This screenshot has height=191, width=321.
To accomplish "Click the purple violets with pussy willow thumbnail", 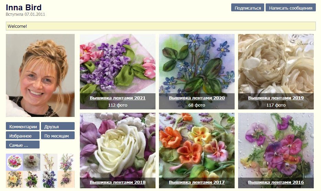I will 49,179.
